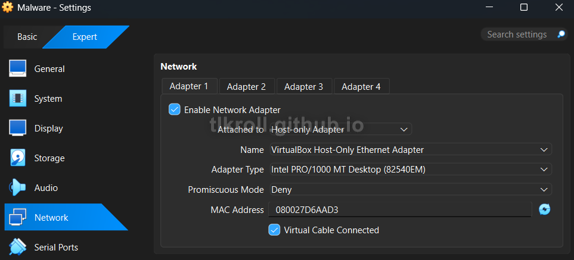Click the search magnifier icon
574x260 pixels.
[561, 35]
